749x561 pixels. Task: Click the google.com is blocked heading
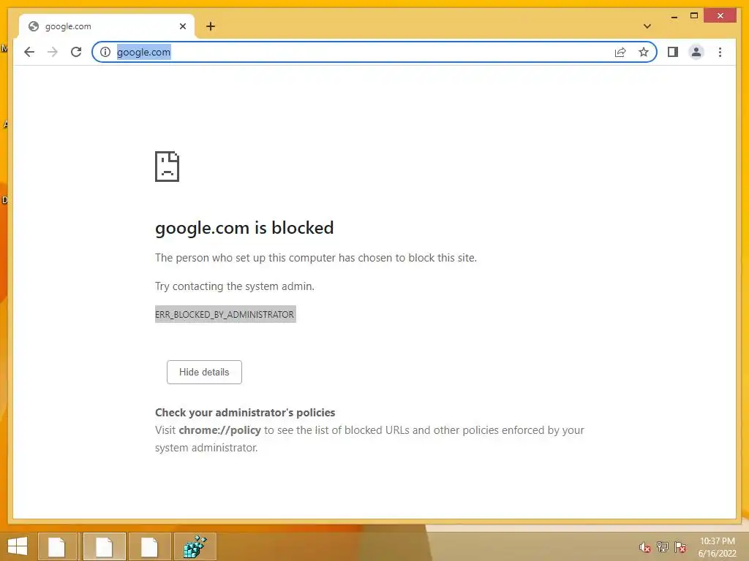pos(244,228)
